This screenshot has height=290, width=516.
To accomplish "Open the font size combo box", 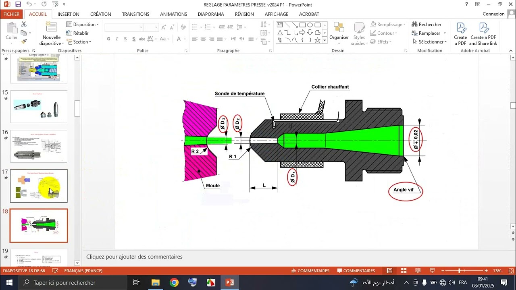I will click(x=152, y=27).
